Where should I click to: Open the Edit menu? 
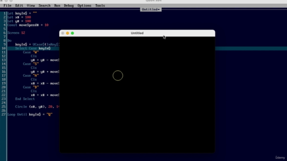click(x=19, y=5)
